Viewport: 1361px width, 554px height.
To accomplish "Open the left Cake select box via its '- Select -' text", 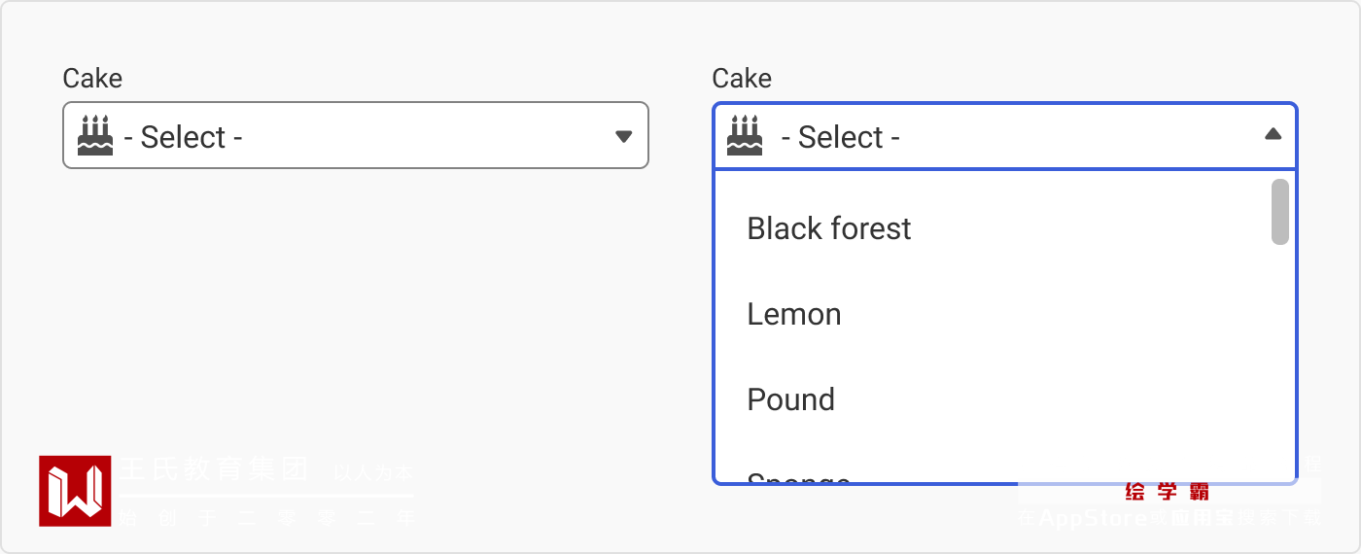I will coord(183,137).
